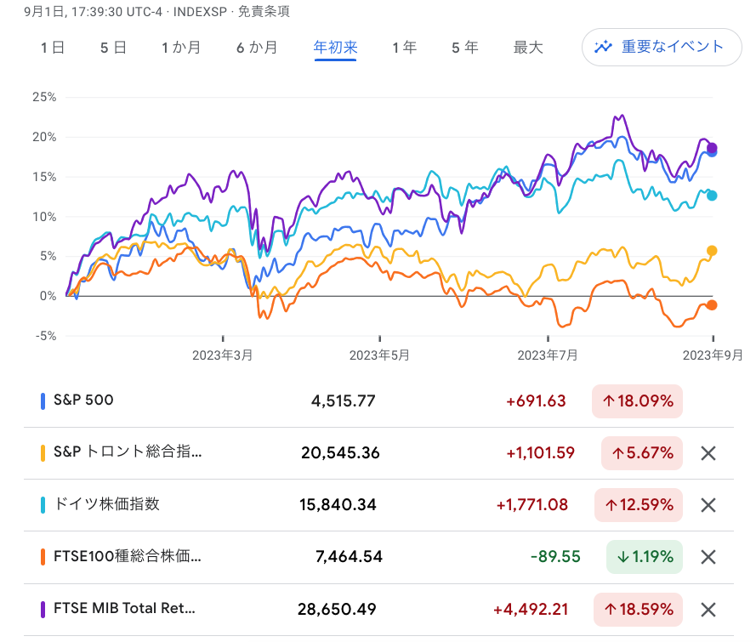Click the change value +4,492.21
756x642 pixels.
tap(531, 610)
